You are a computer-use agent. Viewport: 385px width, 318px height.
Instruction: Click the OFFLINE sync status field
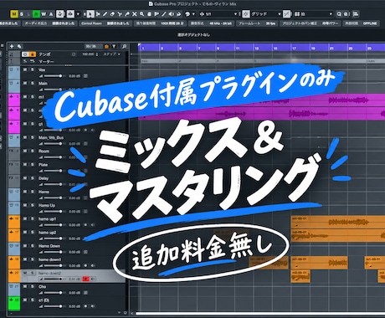pos(361,23)
